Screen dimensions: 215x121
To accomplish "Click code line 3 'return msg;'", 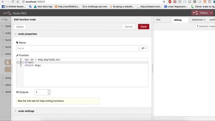I will (33, 65).
